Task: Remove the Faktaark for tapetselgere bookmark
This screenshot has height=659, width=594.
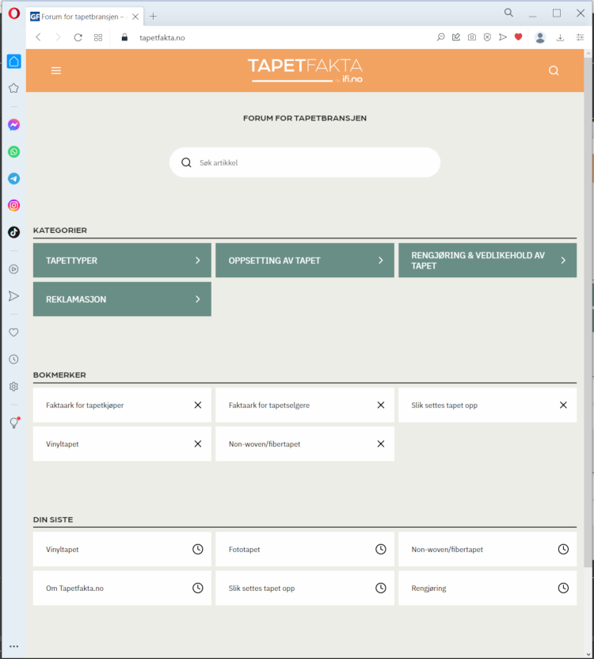Action: tap(380, 406)
